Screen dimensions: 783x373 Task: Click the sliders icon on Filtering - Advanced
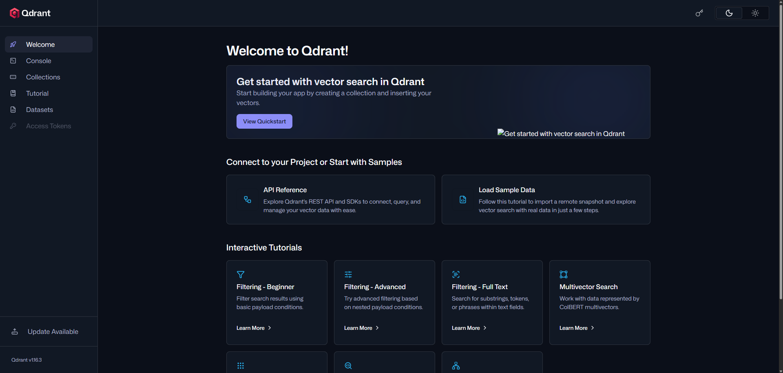coord(348,274)
